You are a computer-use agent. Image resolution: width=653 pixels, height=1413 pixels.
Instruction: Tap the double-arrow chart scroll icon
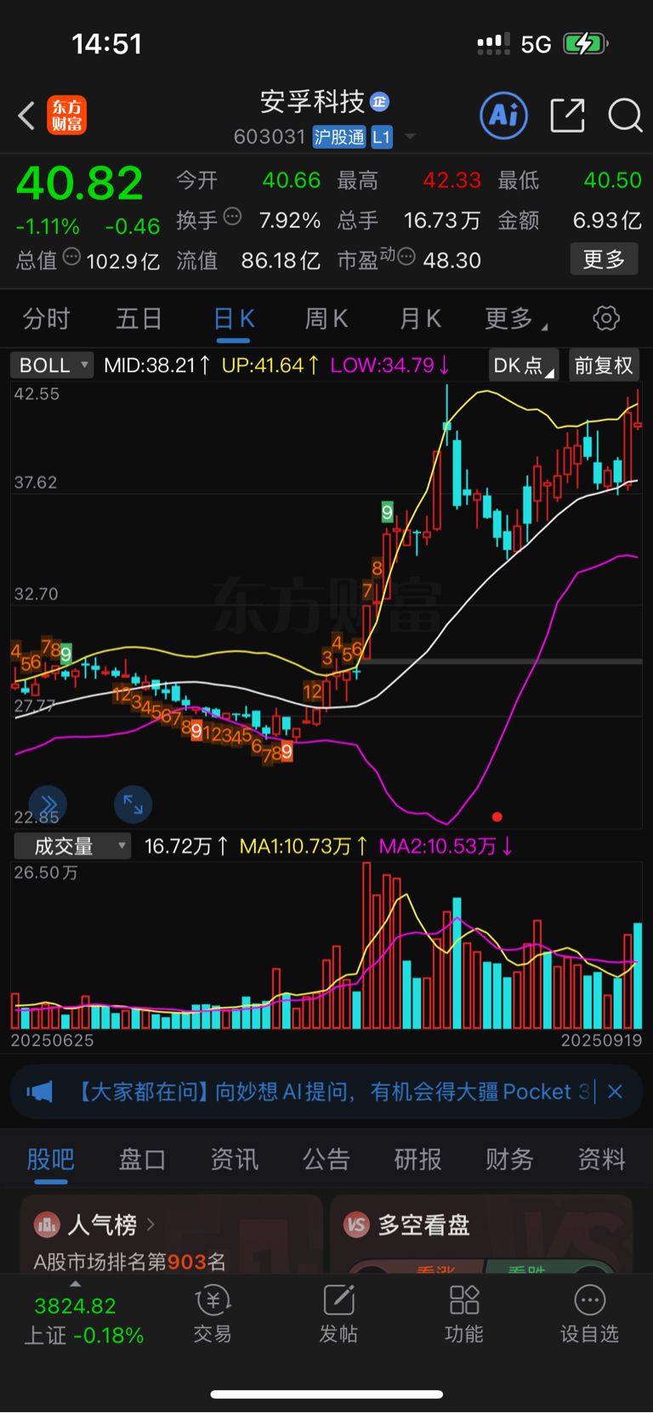[x=48, y=805]
